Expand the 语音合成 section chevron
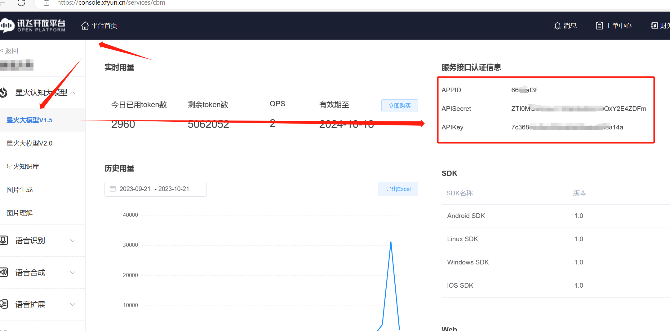 pos(73,272)
